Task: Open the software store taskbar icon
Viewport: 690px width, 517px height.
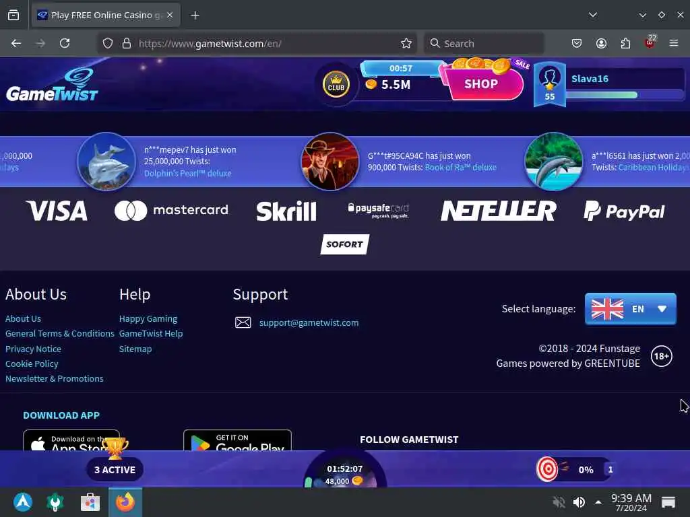Action: click(90, 502)
